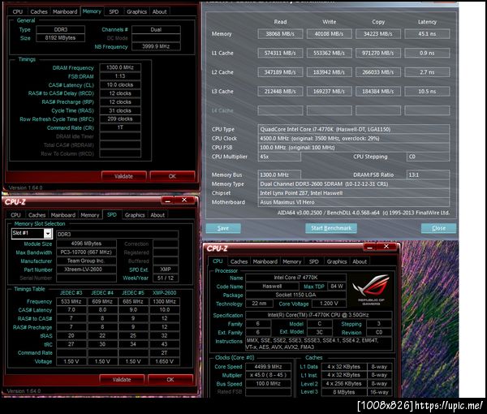This screenshot has height=414, width=487.
Task: Open Caches tab in CPU-Z SPD window
Action: (37, 215)
